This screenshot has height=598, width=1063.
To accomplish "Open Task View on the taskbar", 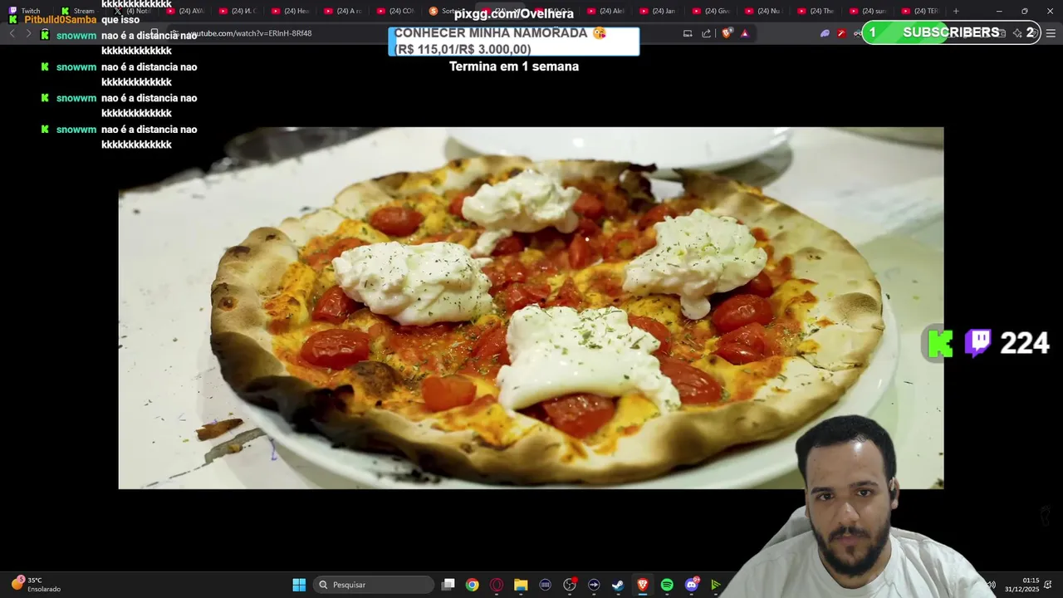I will point(448,585).
